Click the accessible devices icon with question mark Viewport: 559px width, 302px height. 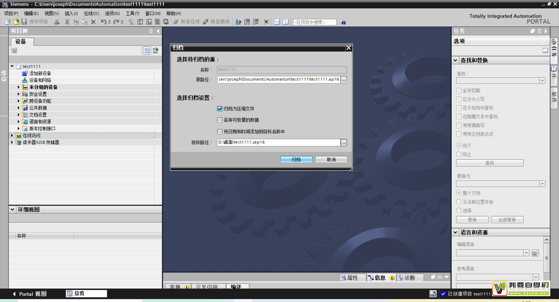238,22
